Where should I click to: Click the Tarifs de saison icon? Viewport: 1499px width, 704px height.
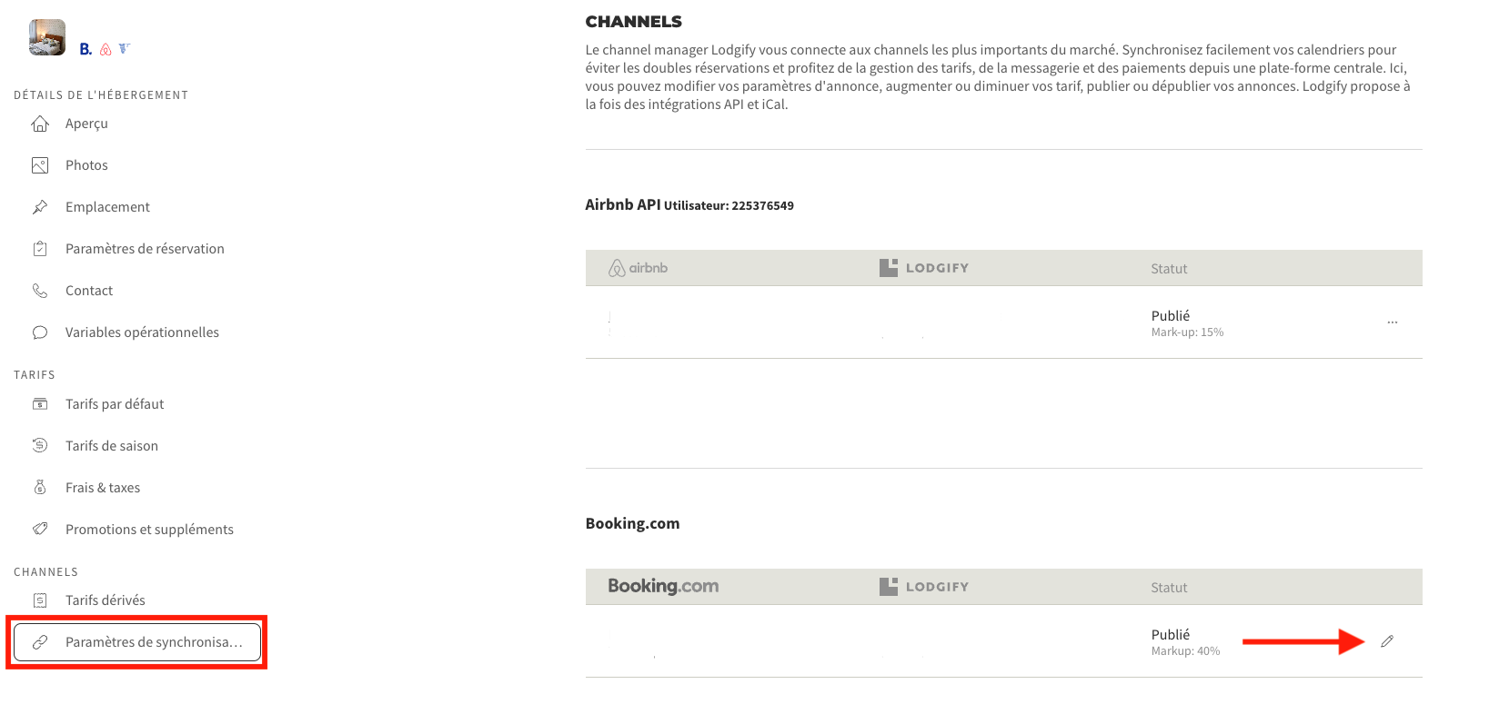click(x=40, y=445)
